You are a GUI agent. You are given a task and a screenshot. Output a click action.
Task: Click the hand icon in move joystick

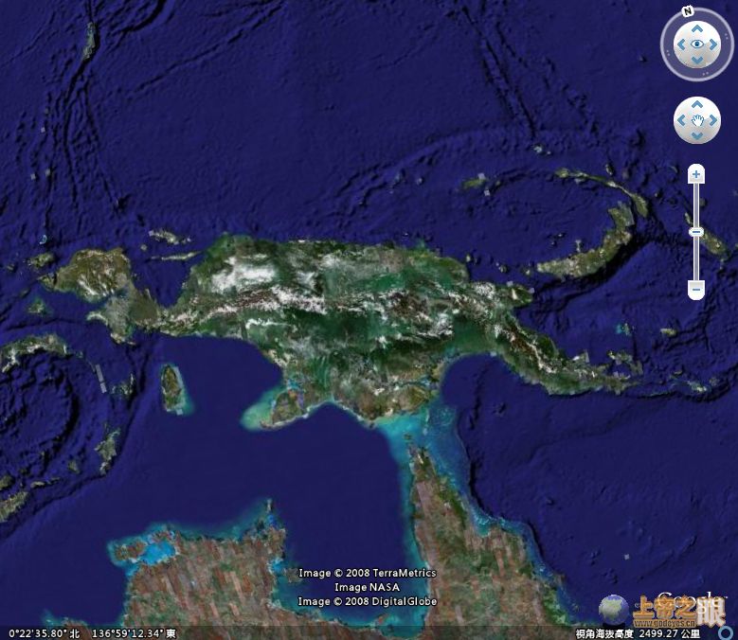pos(697,120)
